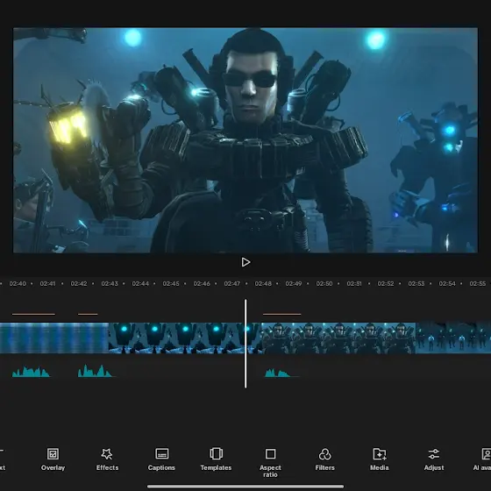This screenshot has width=491, height=491.
Task: Tap the video preview canvas
Action: point(245,140)
